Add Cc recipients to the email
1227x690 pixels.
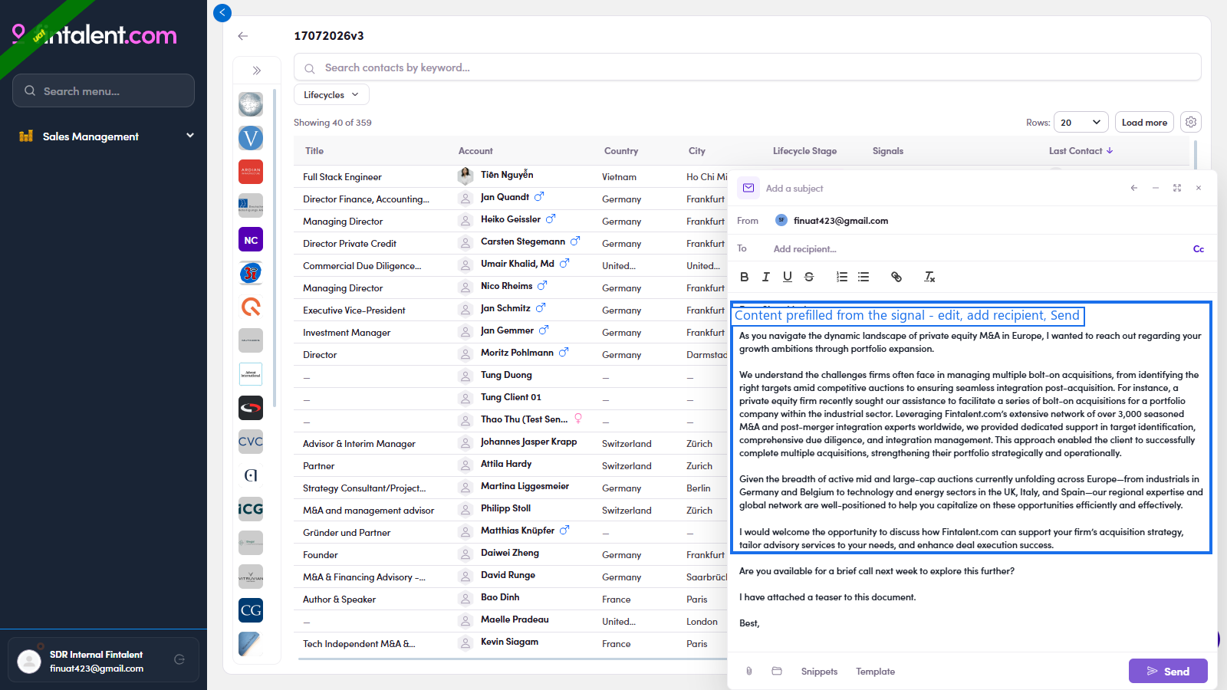[1199, 249]
